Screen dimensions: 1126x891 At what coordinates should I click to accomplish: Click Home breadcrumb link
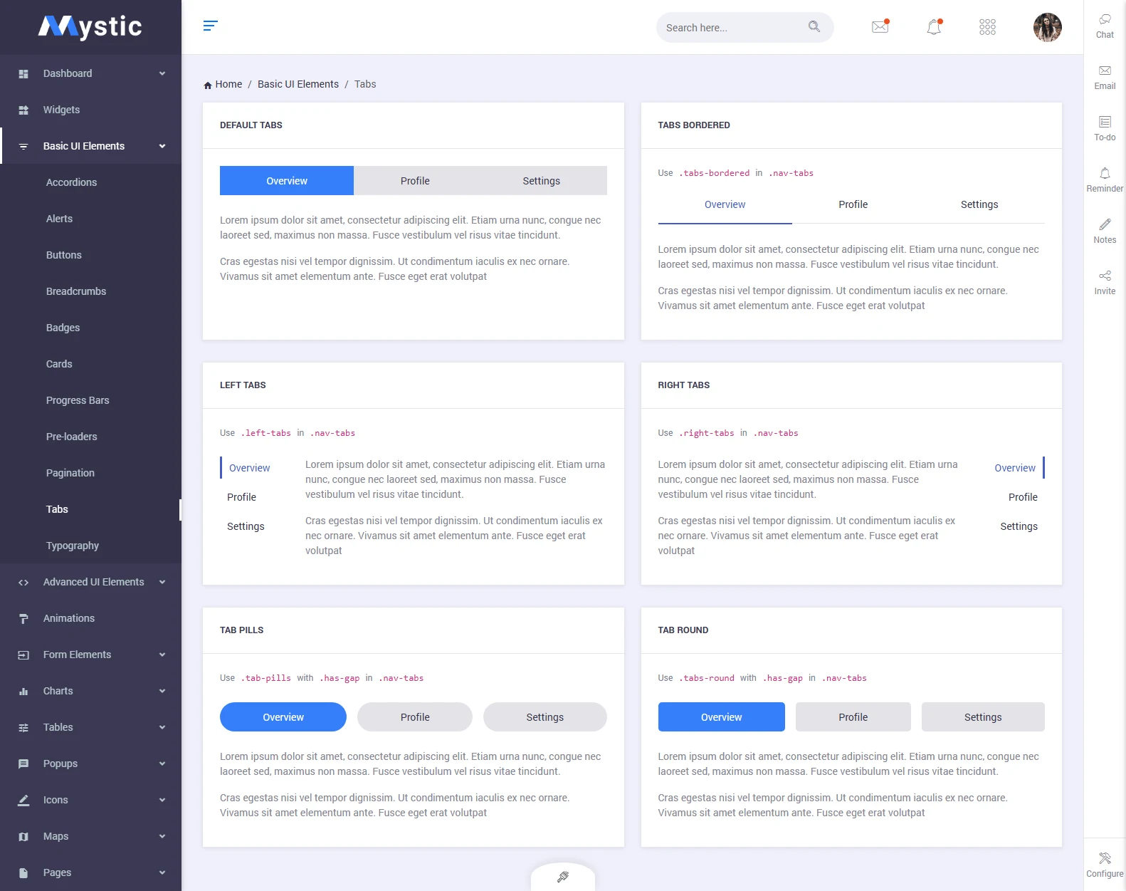click(x=228, y=84)
